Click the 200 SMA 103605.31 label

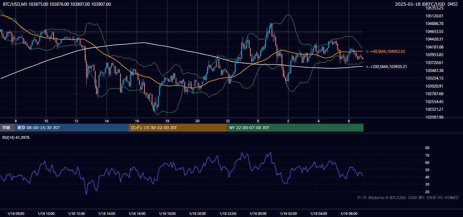tap(386, 67)
